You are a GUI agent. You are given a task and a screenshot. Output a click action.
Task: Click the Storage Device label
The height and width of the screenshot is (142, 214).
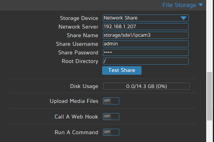79,18
